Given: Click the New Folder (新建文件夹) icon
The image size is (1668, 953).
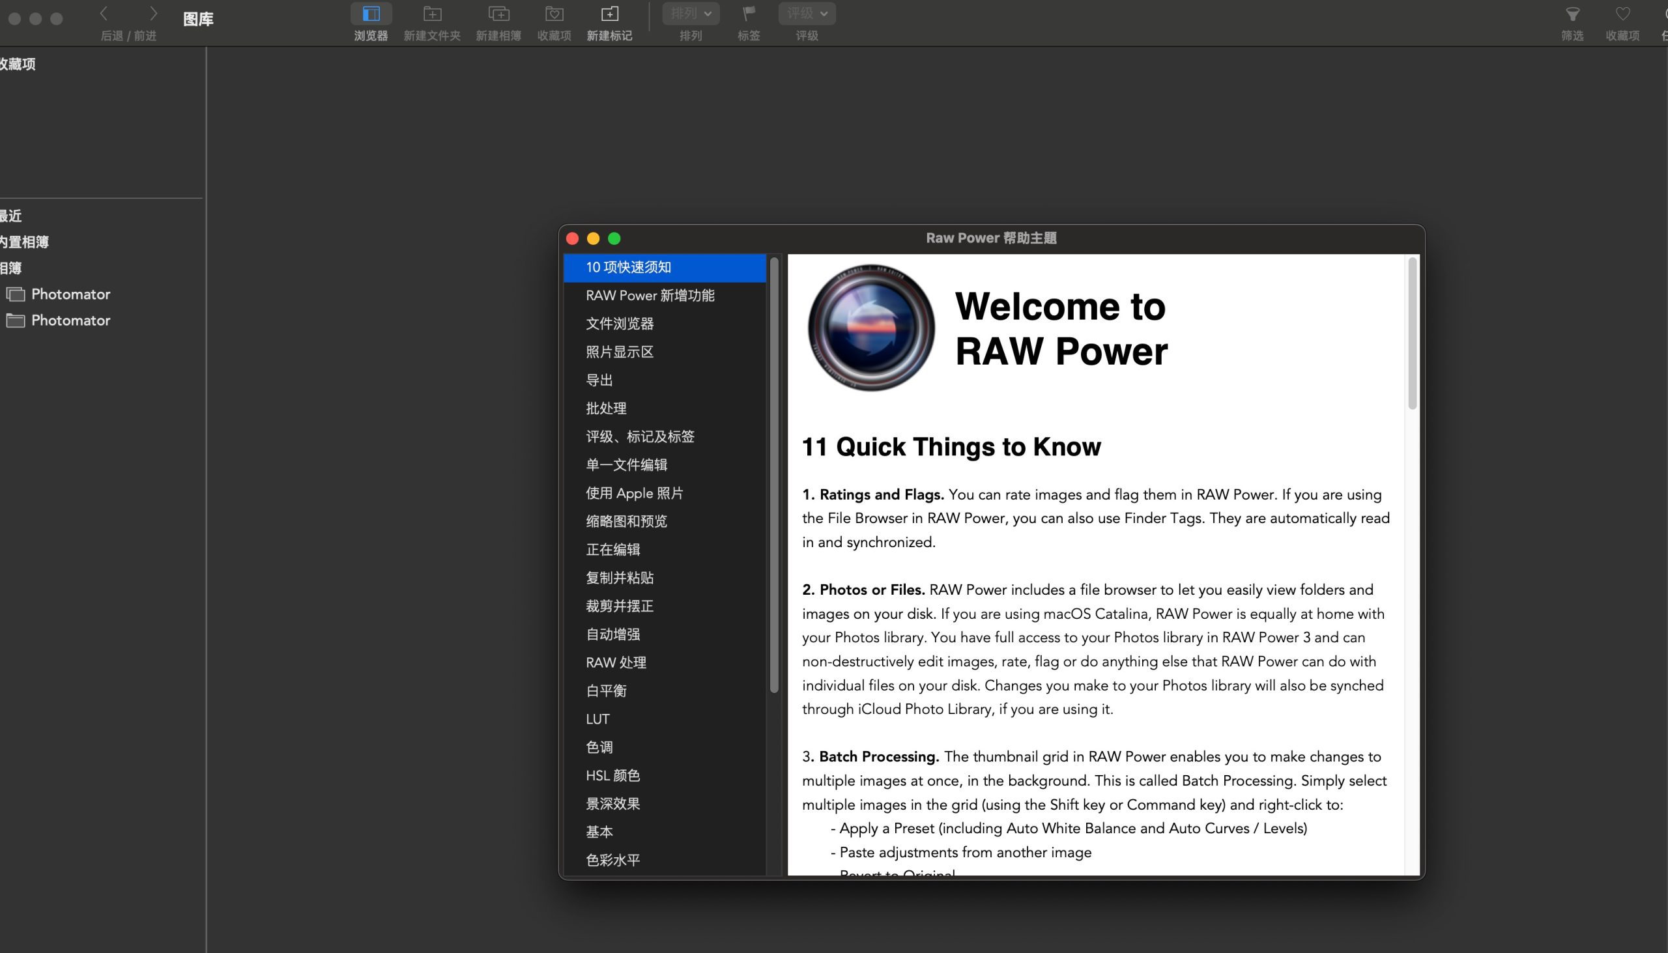Looking at the screenshot, I should (432, 14).
